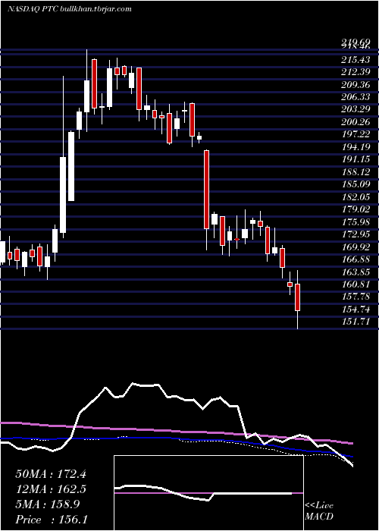This screenshot has height=531, width=379.
Task: Click the 179.02 price axis label
Action: (356, 209)
